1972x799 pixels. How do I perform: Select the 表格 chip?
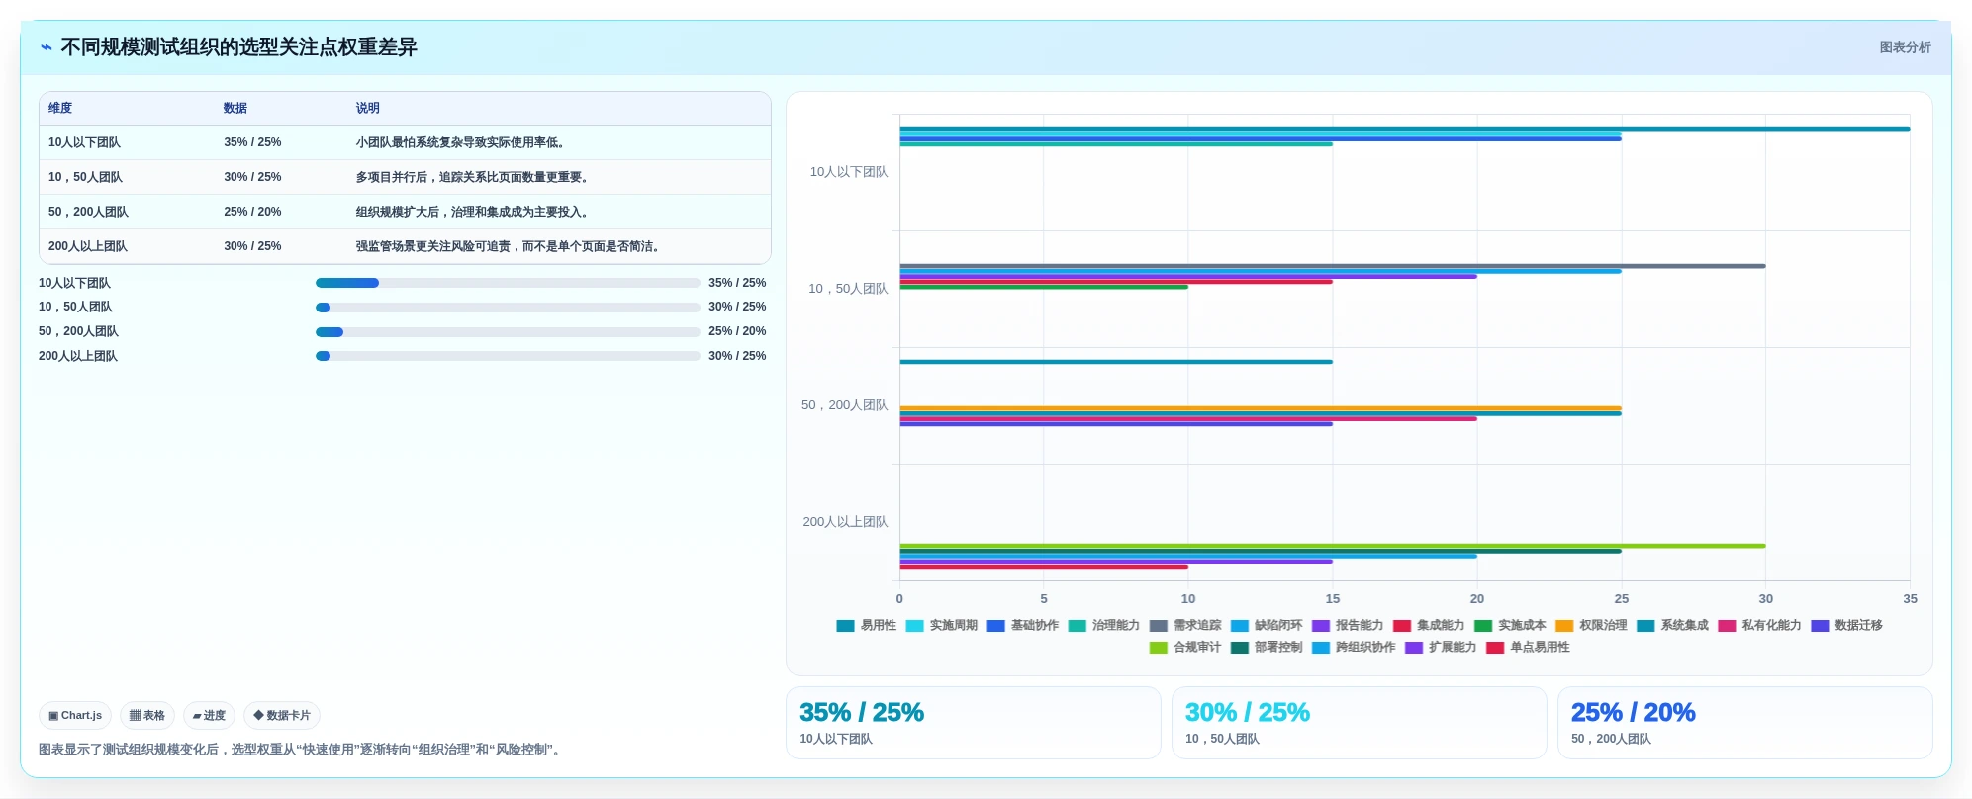click(147, 715)
